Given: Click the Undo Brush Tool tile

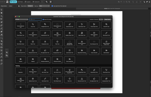Looking at the screenshot, I should (69, 51).
